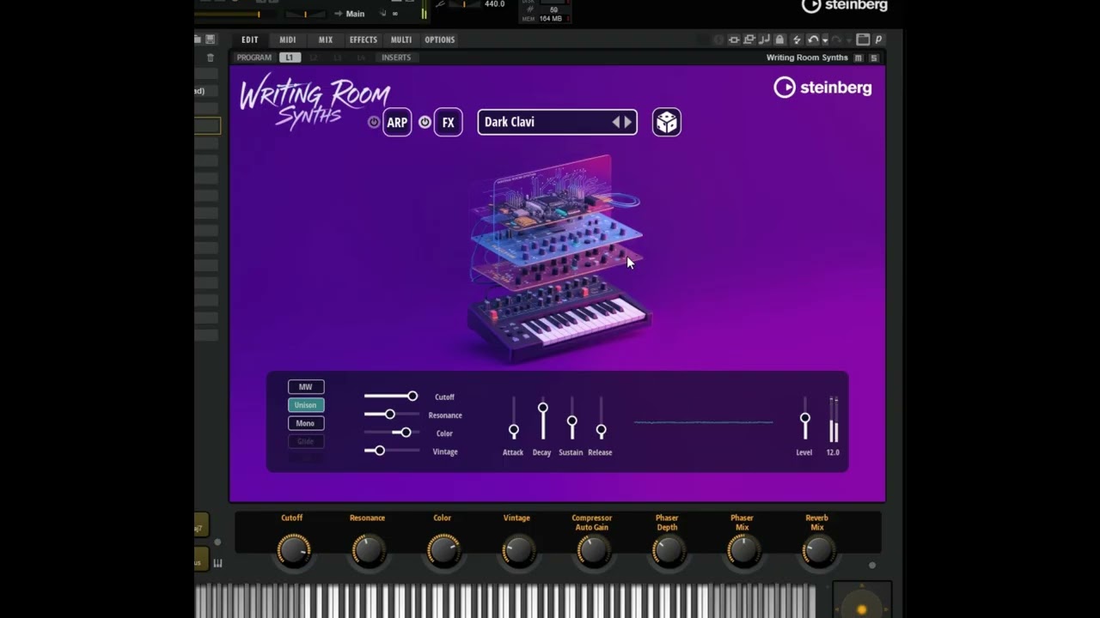
Task: Click the undo arrow icon
Action: [x=812, y=39]
